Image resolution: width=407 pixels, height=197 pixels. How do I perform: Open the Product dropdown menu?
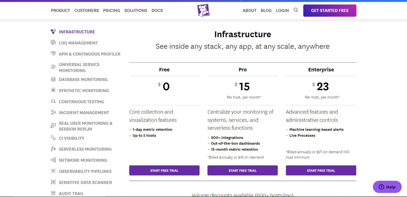60,11
